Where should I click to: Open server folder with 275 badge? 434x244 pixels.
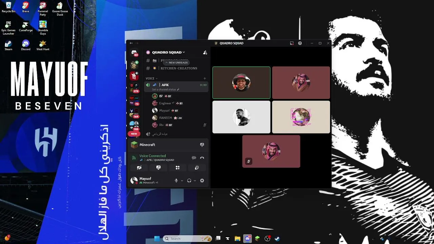tap(134, 88)
